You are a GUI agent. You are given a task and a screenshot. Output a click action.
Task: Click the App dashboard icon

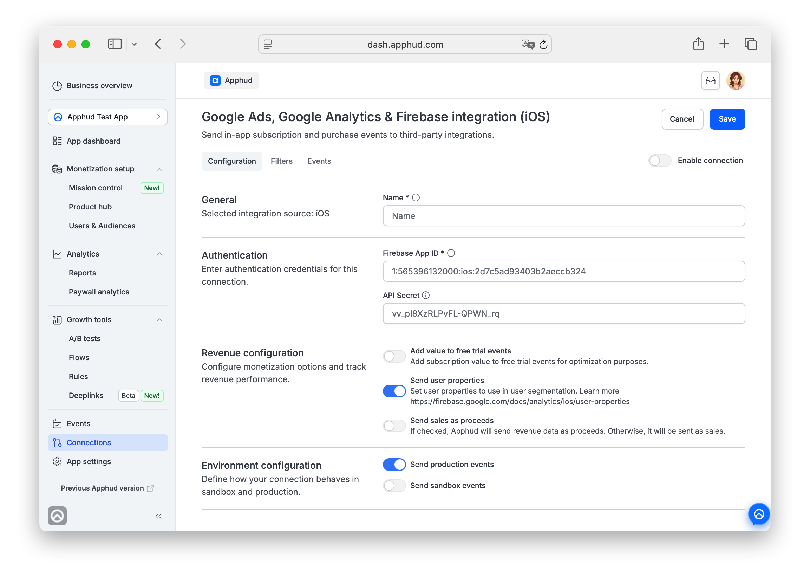(x=57, y=141)
